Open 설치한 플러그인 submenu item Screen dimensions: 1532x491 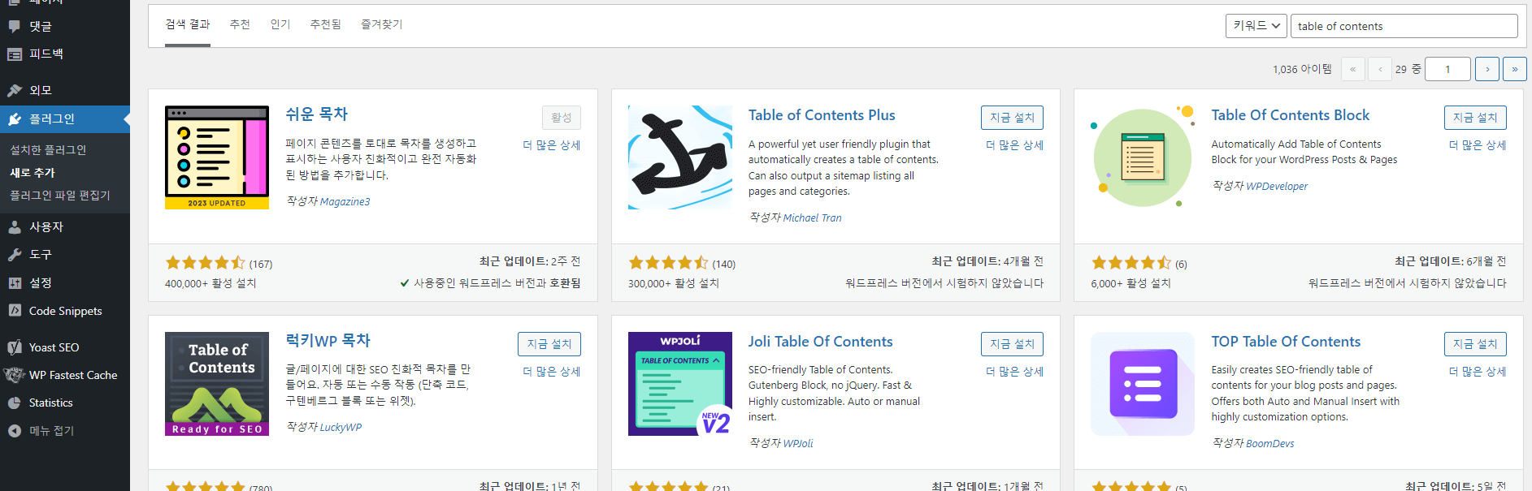pyautogui.click(x=48, y=150)
